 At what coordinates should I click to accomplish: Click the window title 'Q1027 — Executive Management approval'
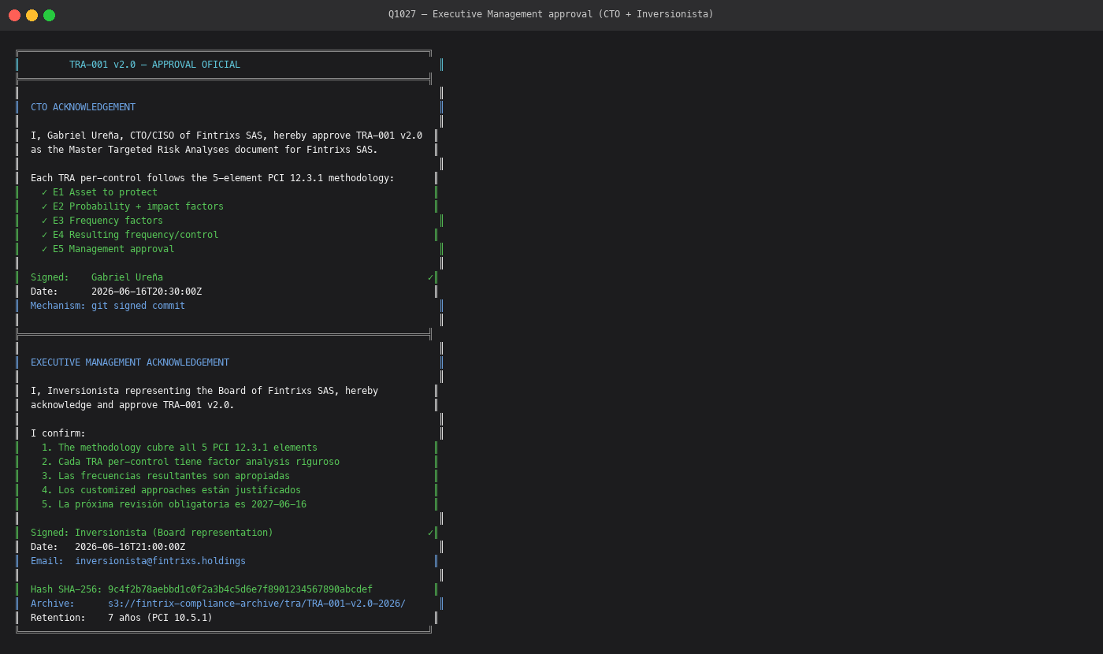tap(551, 14)
